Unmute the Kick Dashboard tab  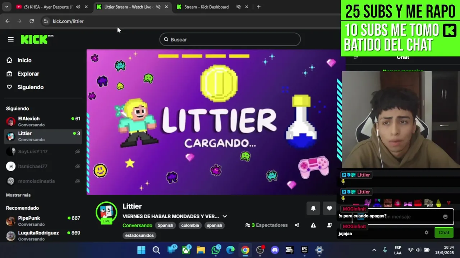point(238,7)
